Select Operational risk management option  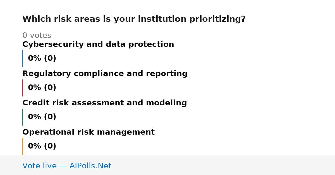click(88, 132)
